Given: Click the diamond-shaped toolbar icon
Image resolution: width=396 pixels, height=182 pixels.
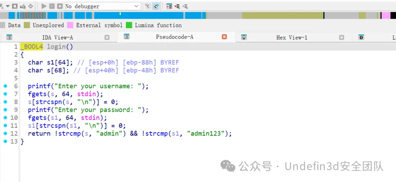Looking at the screenshot, I should pos(30,6).
